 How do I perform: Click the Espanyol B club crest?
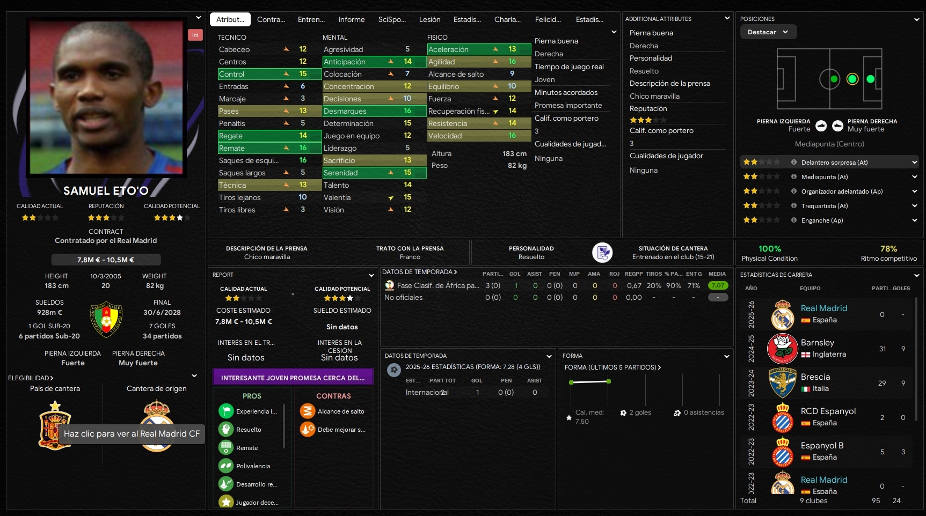coord(783,452)
